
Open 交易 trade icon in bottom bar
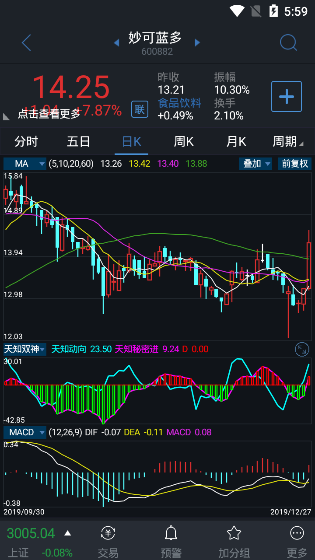(x=108, y=533)
